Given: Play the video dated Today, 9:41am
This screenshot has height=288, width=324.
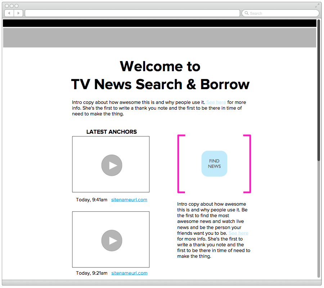Looking at the screenshot, I should click(112, 165).
